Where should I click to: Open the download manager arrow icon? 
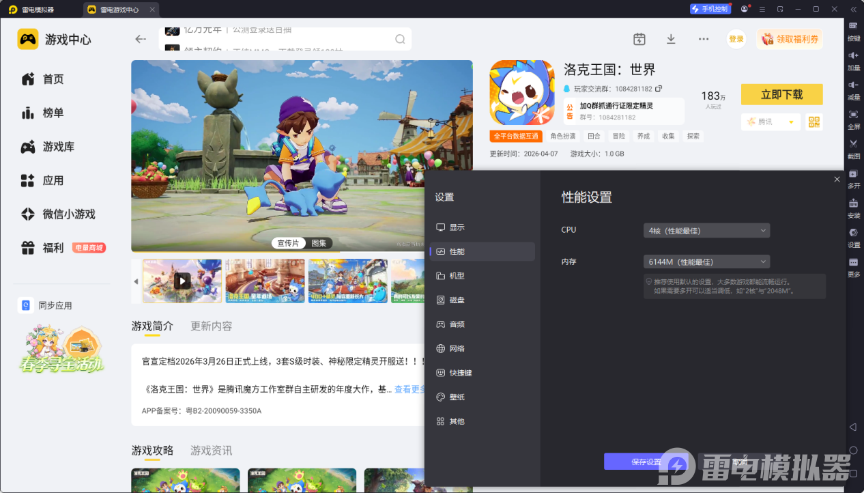point(671,39)
